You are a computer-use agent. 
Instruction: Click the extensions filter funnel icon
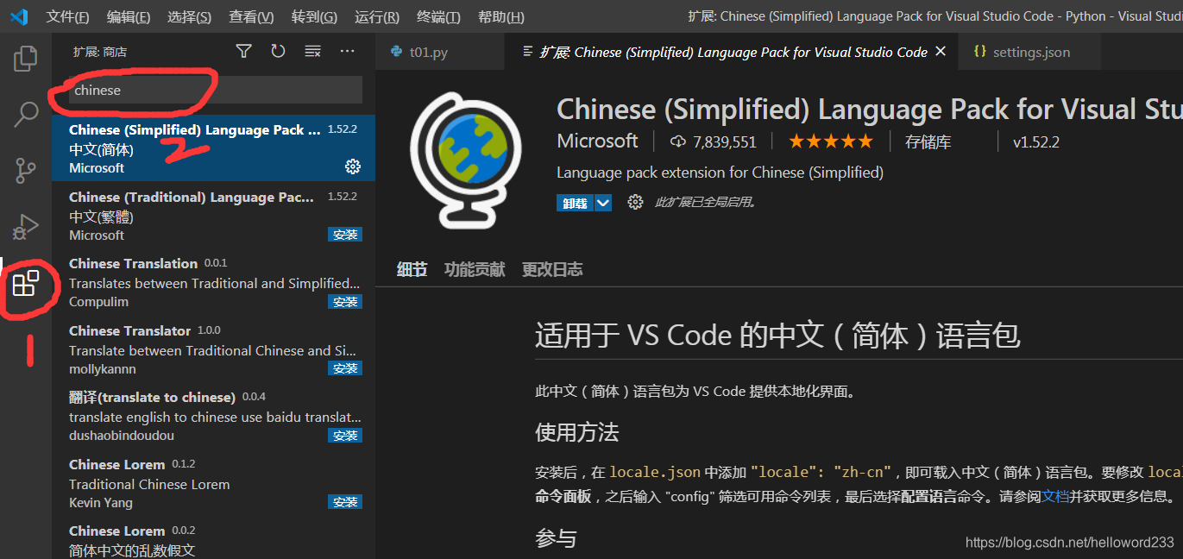pyautogui.click(x=244, y=52)
